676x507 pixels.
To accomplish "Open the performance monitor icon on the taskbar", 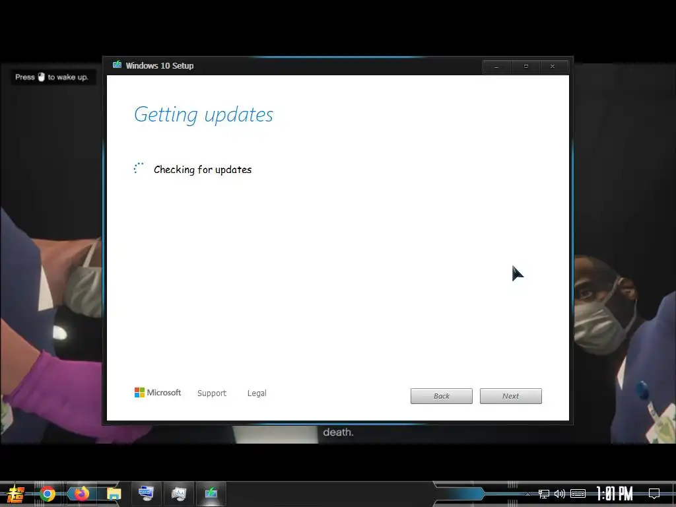I will [x=178, y=493].
